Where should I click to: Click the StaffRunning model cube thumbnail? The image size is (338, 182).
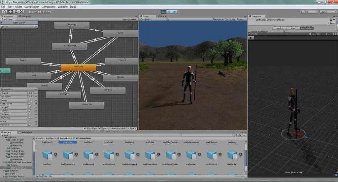coord(88,155)
